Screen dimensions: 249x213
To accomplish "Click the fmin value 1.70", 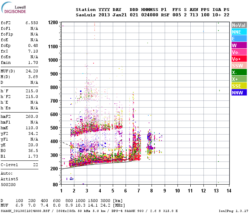I will pyautogui.click(x=33, y=62).
